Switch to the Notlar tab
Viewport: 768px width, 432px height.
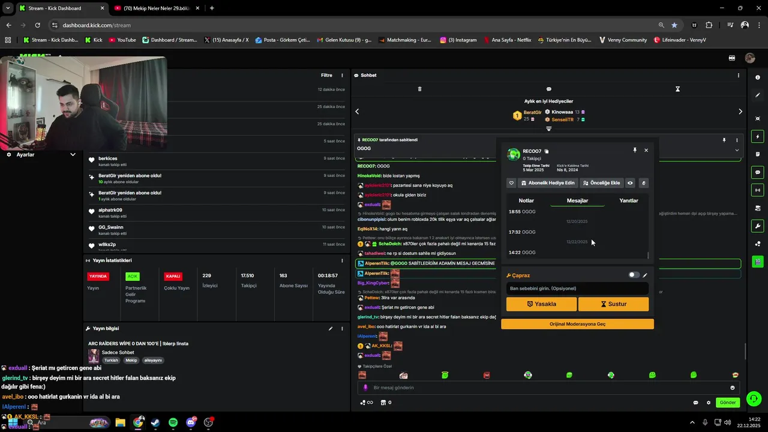[526, 200]
